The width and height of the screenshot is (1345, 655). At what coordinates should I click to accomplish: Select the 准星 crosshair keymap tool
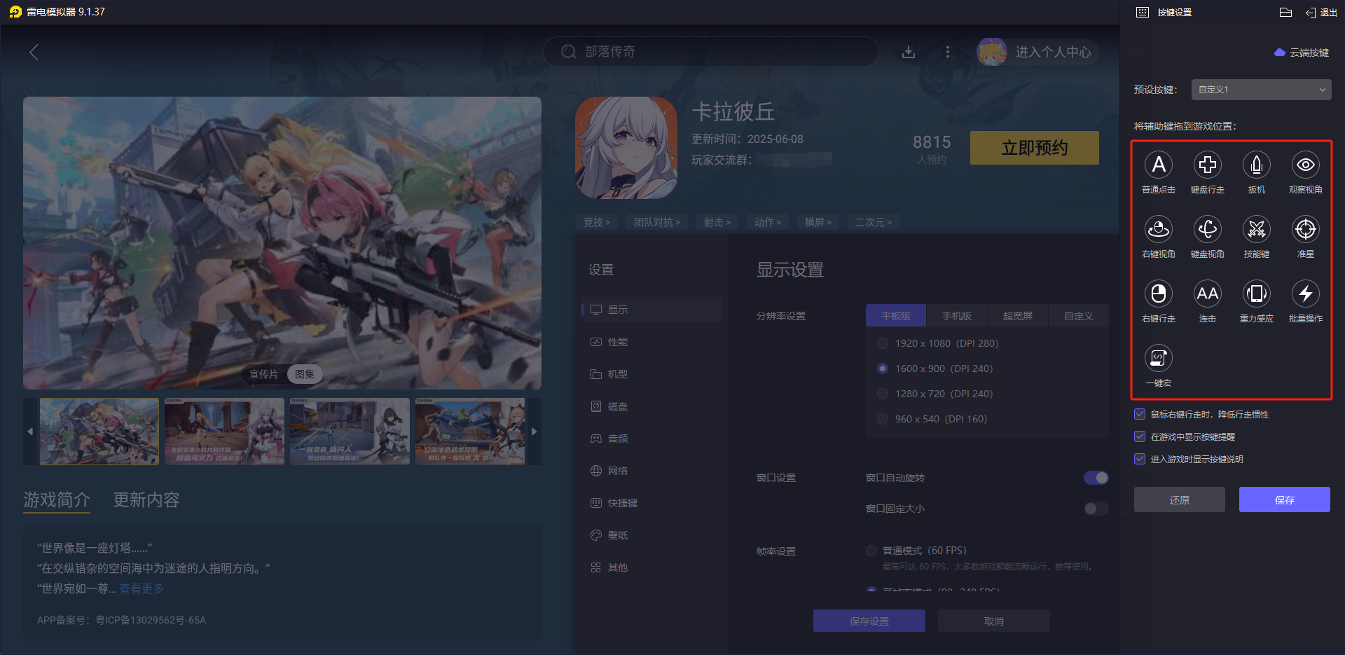(1305, 230)
